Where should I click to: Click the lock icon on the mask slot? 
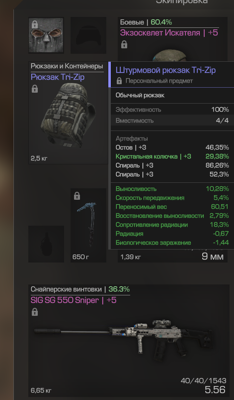(35, 24)
